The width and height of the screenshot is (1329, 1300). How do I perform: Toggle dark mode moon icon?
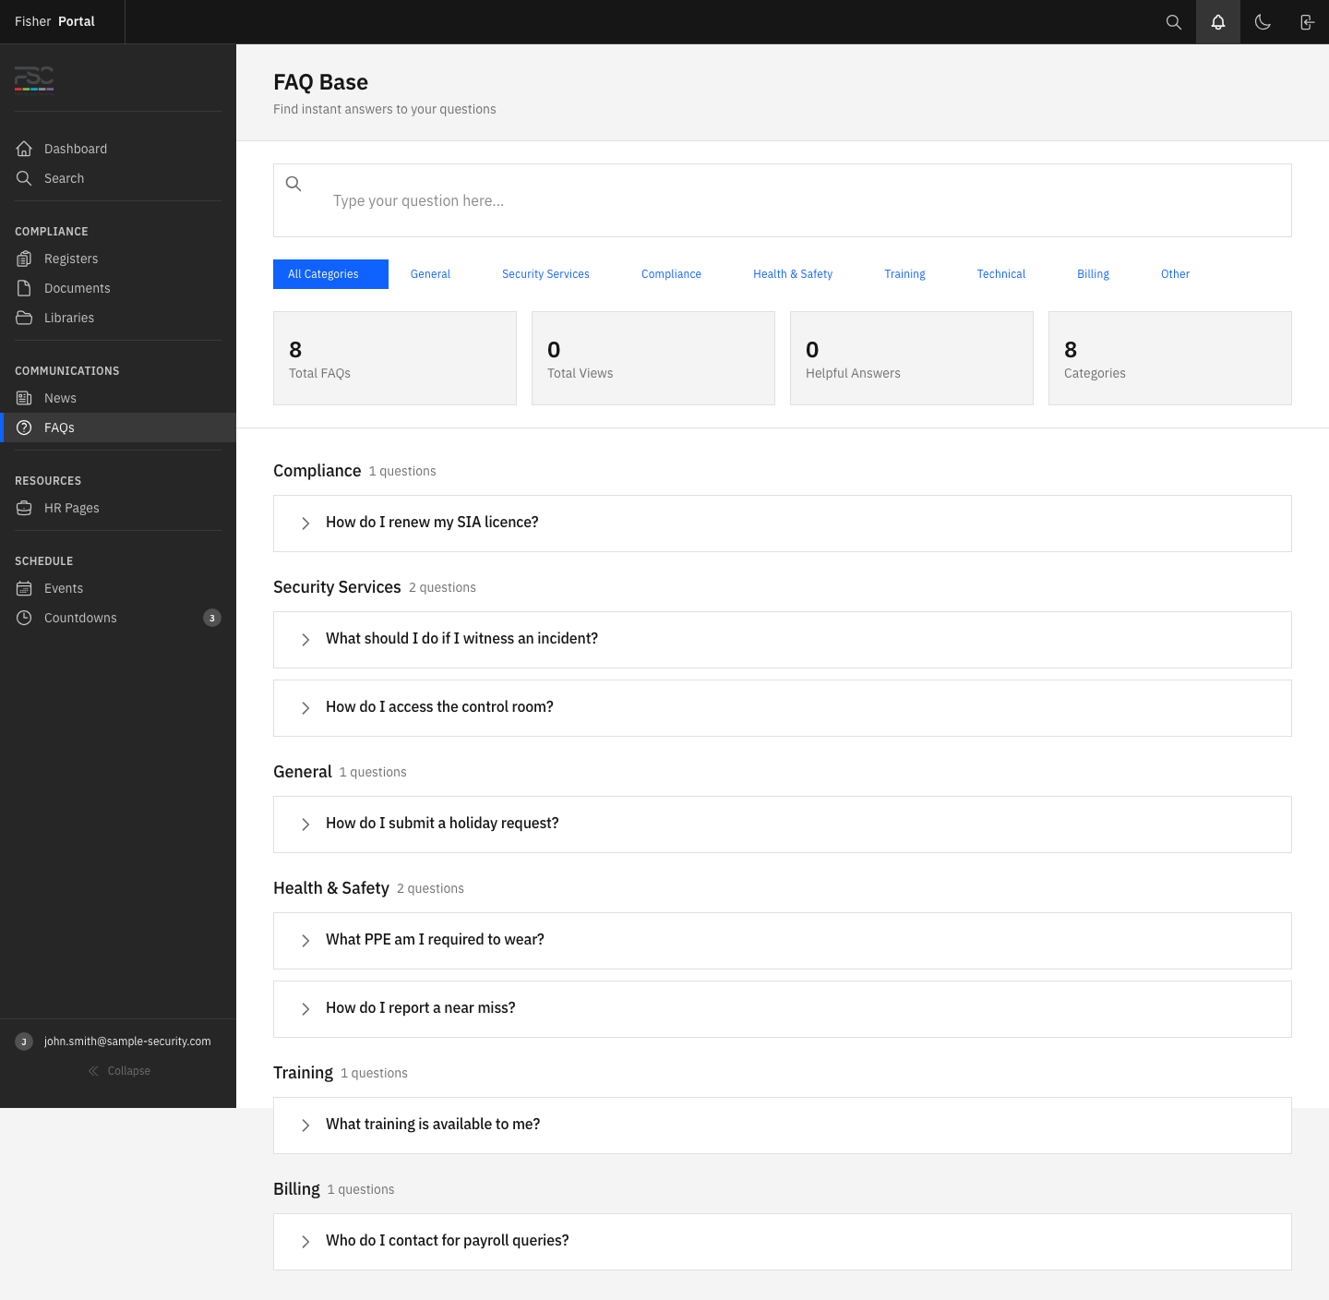(x=1262, y=22)
